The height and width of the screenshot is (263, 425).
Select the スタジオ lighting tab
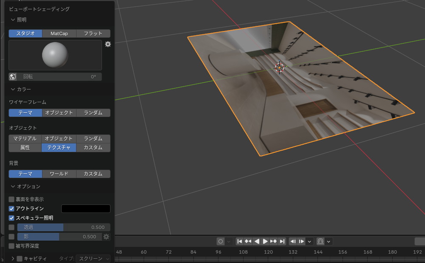pyautogui.click(x=25, y=34)
